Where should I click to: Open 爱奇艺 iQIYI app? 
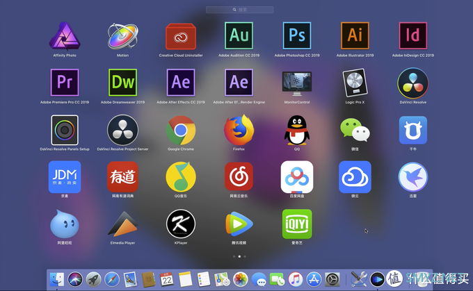(297, 224)
